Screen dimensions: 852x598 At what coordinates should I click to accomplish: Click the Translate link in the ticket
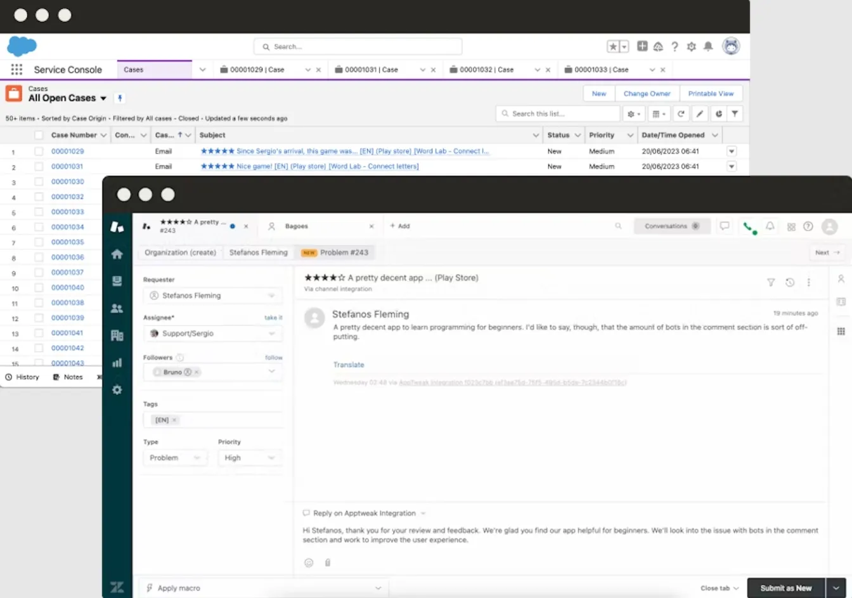coord(349,365)
